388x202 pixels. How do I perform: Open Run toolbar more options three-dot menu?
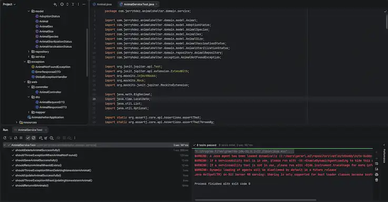click(x=75, y=138)
